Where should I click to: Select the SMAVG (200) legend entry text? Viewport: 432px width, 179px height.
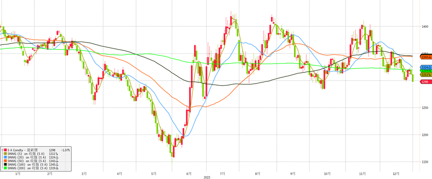[x=27, y=168]
